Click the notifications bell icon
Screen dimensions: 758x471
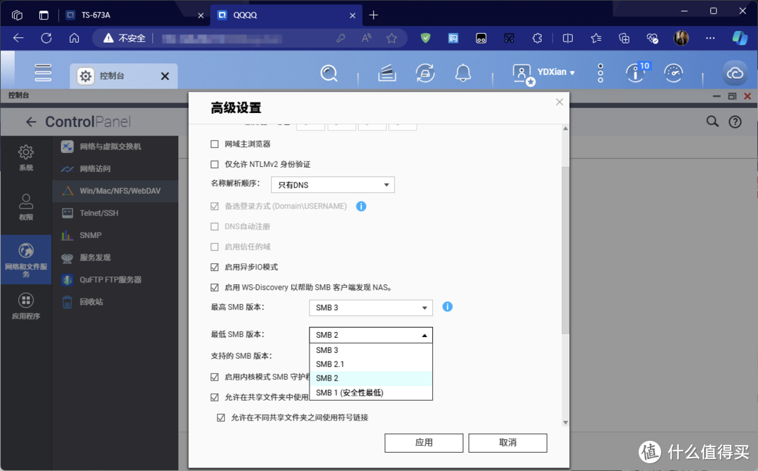pyautogui.click(x=463, y=73)
